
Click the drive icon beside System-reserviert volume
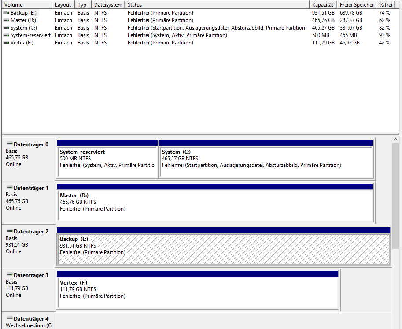6,35
